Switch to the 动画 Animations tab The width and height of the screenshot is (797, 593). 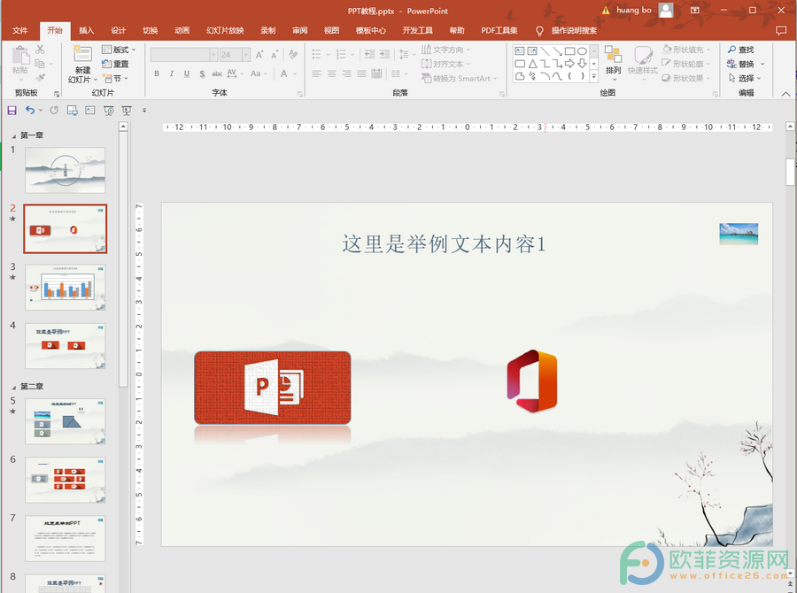pyautogui.click(x=182, y=30)
